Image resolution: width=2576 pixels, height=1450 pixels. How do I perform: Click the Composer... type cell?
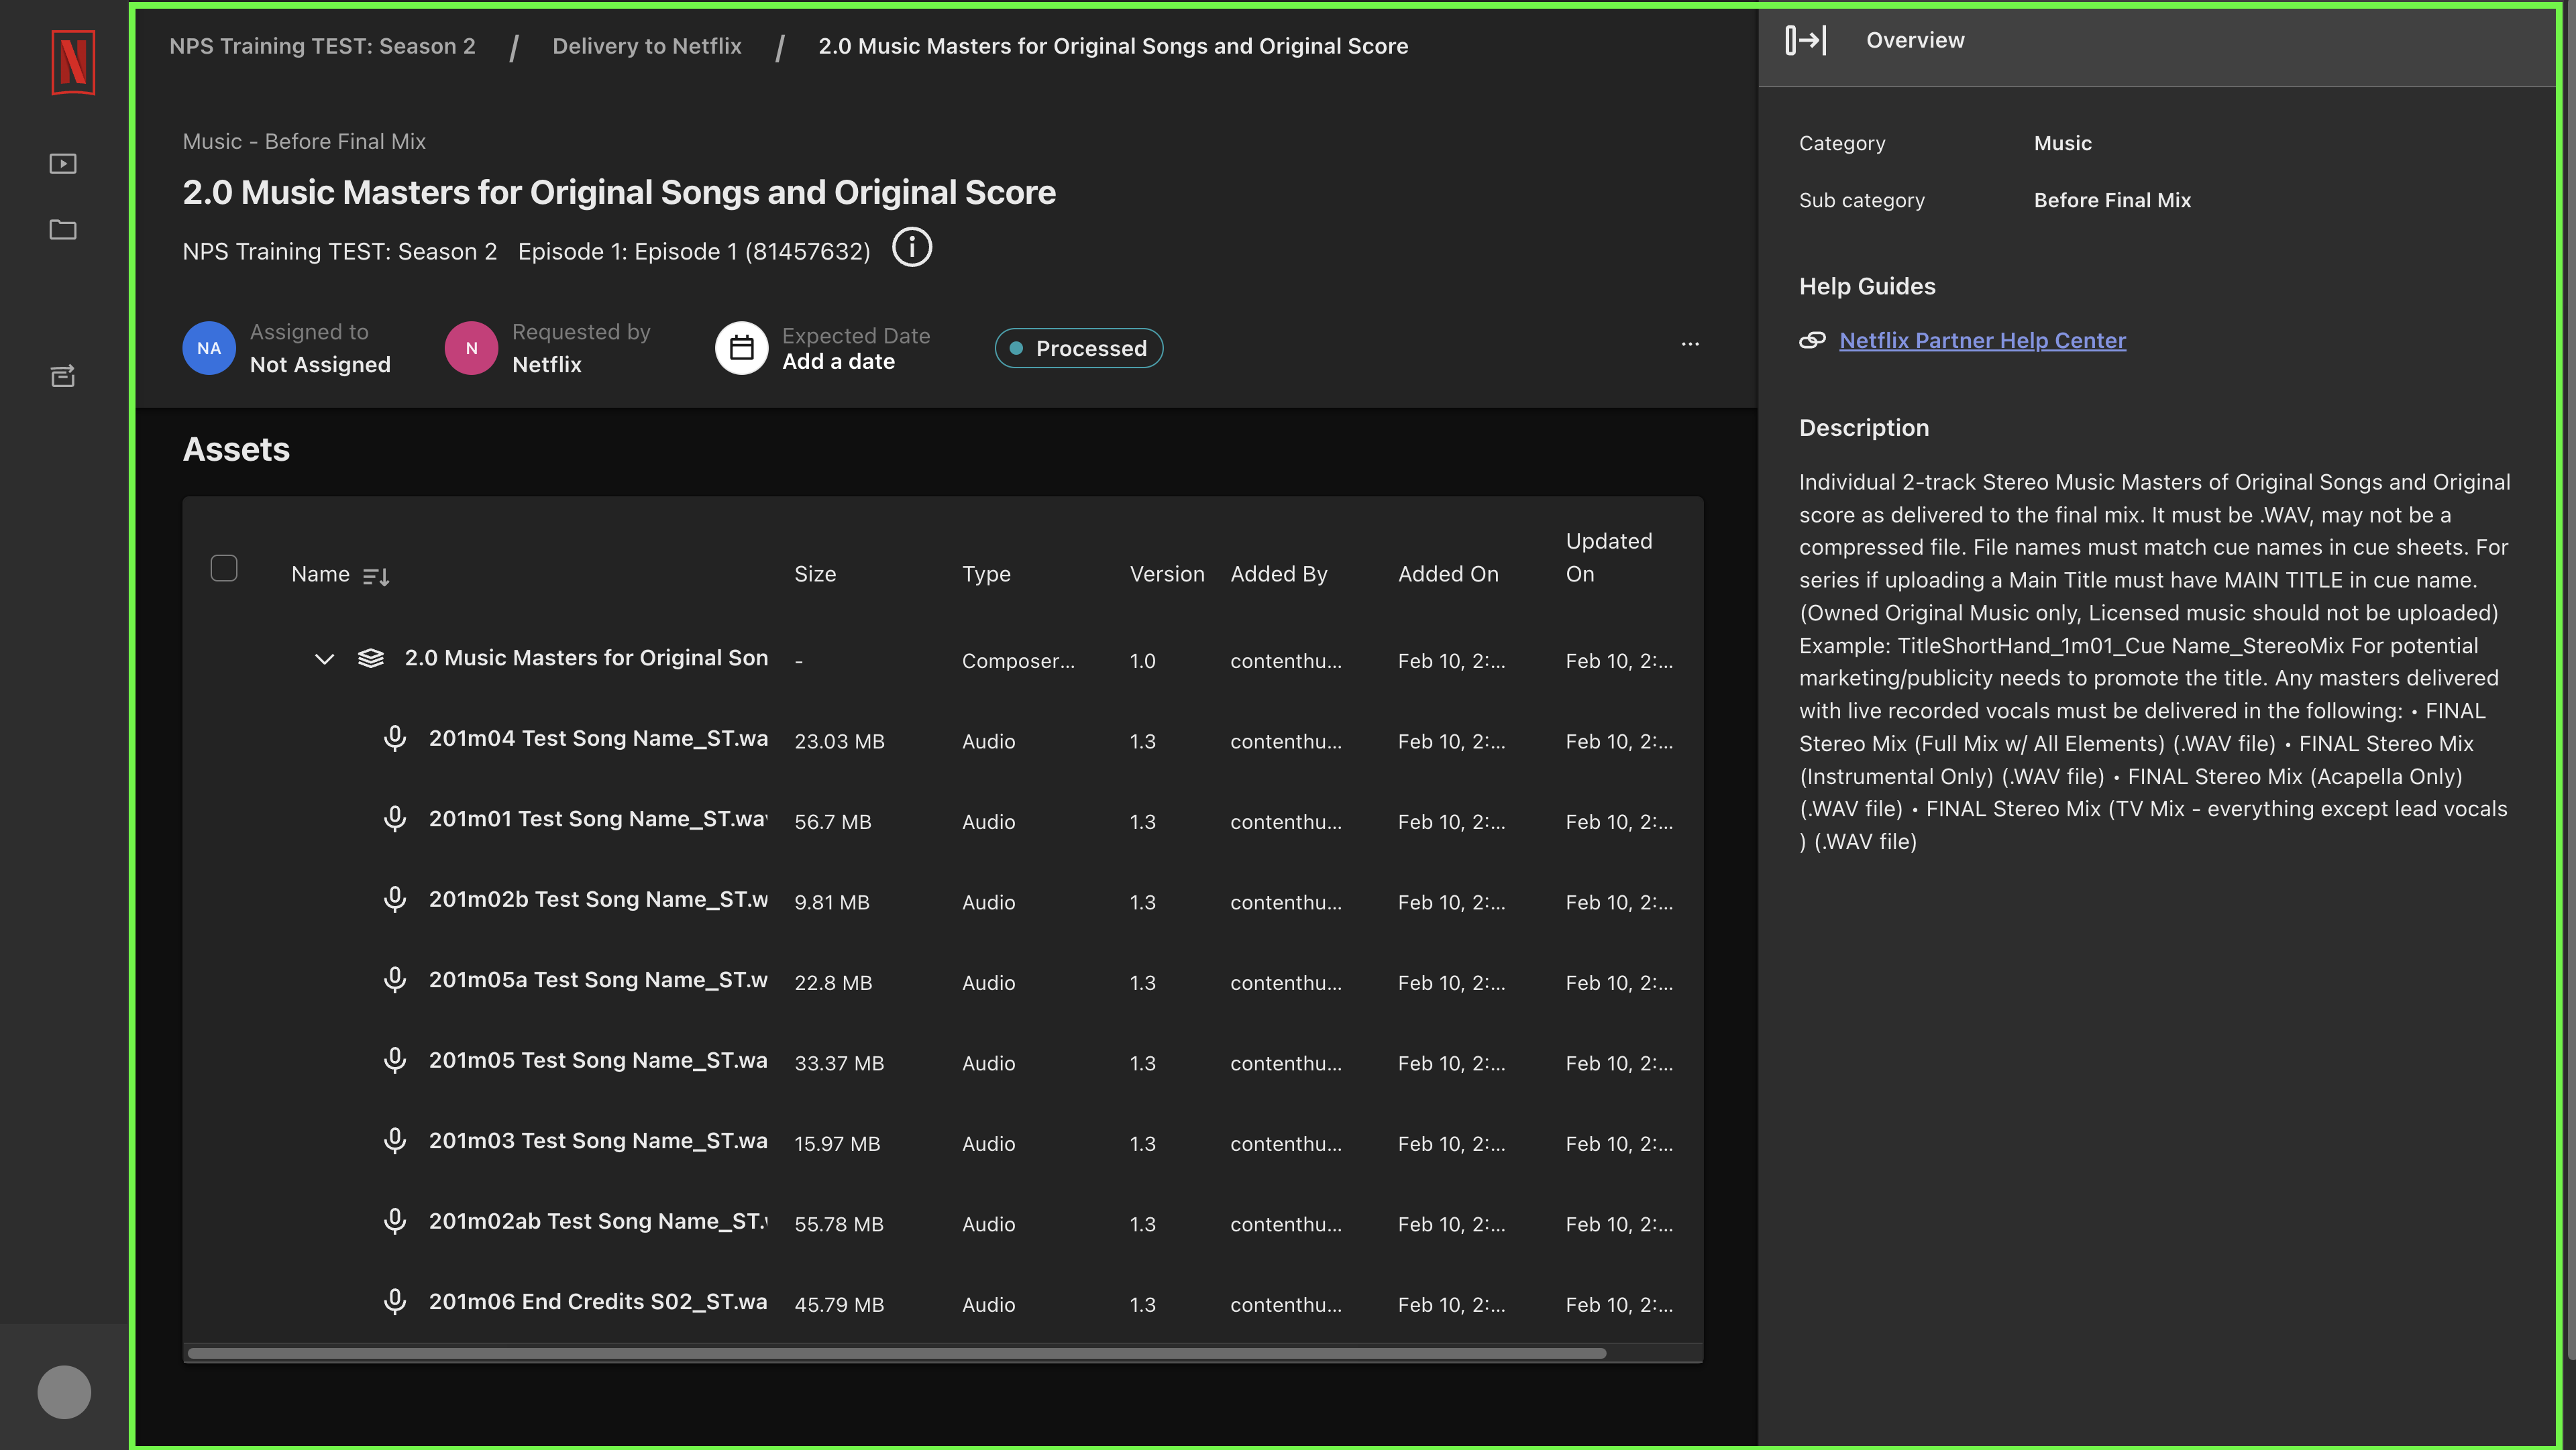tap(1018, 661)
